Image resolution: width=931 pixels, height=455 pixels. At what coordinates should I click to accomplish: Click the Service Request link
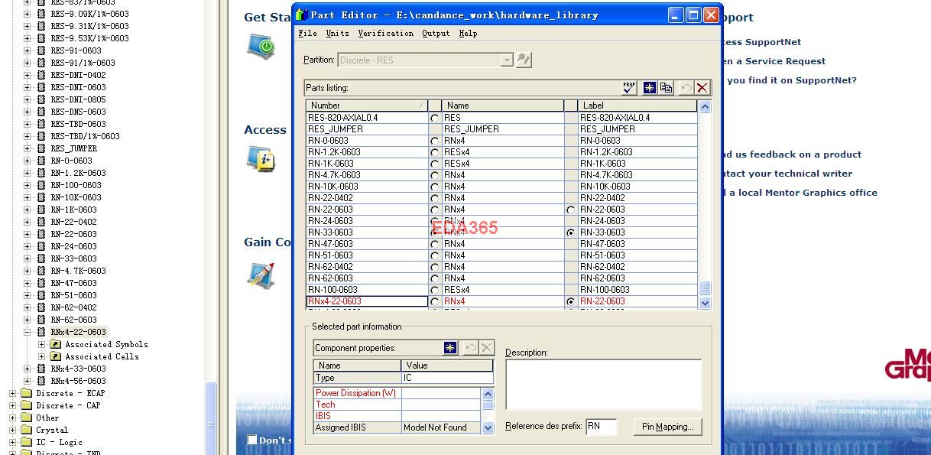tap(779, 61)
